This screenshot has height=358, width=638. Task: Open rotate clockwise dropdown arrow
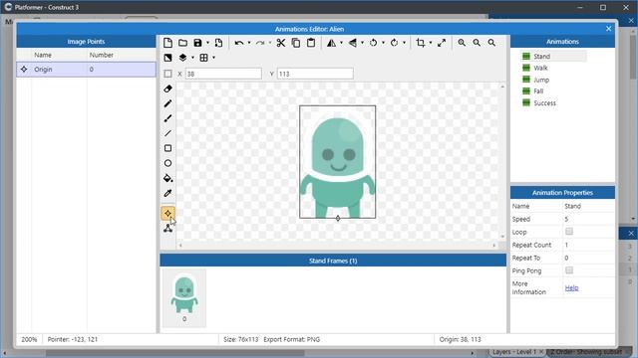(x=404, y=43)
